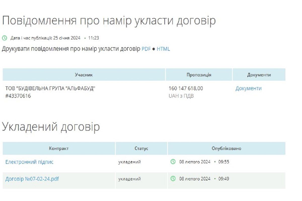The width and height of the screenshot is (302, 201).
Task: Click the clock icon beside publication date
Action: pos(4,38)
